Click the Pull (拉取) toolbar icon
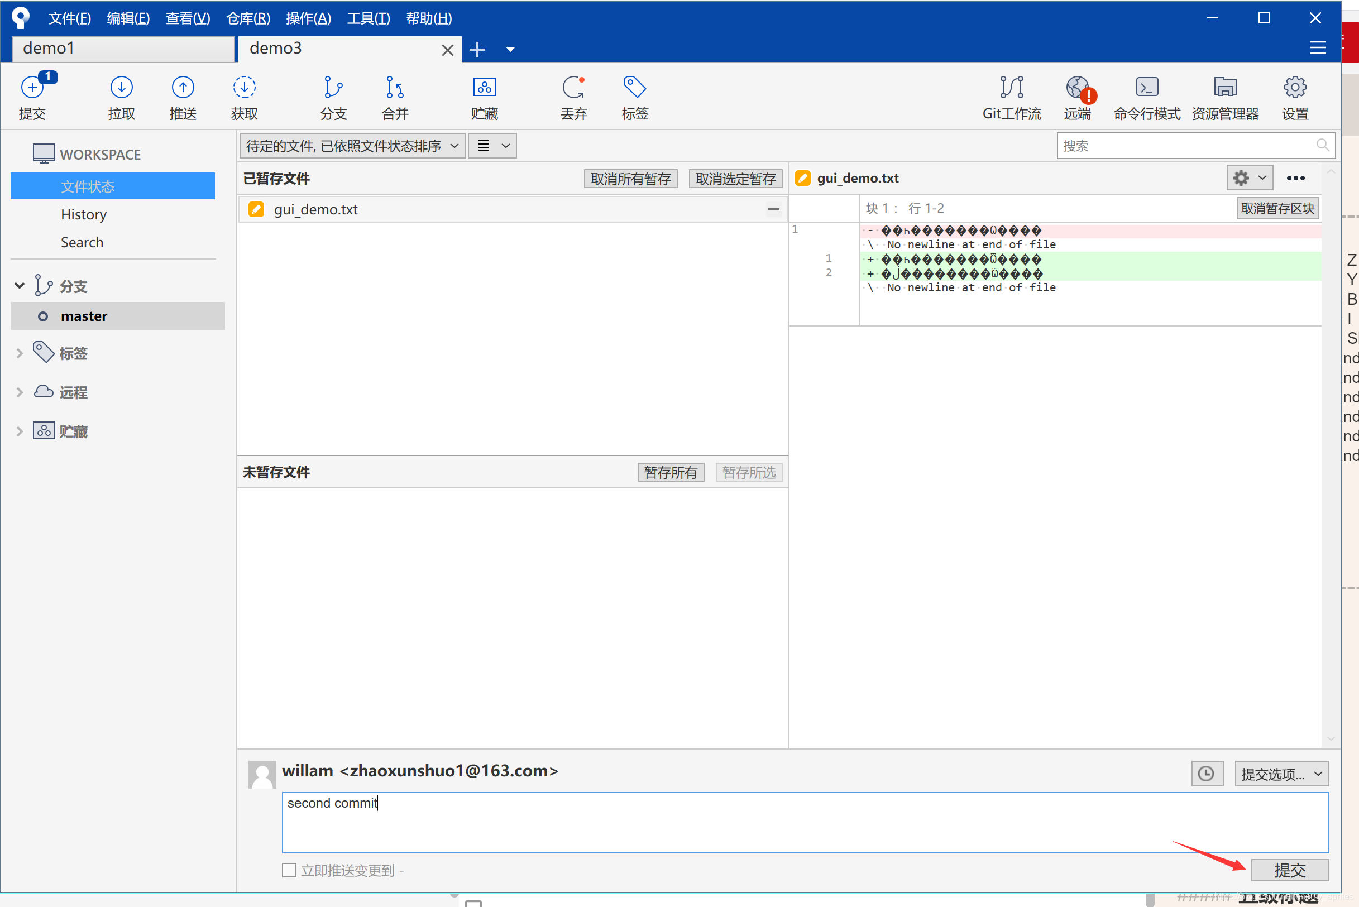The height and width of the screenshot is (907, 1359). pyautogui.click(x=122, y=88)
